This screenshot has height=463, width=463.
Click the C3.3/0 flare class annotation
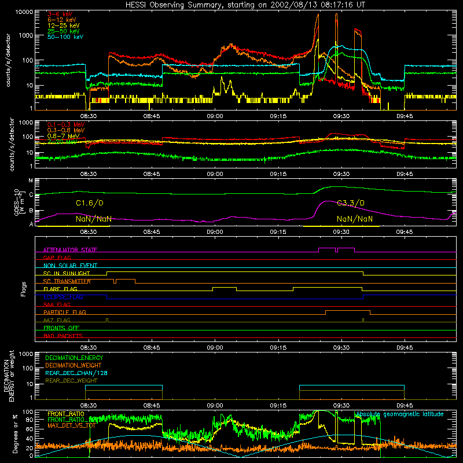coord(351,203)
